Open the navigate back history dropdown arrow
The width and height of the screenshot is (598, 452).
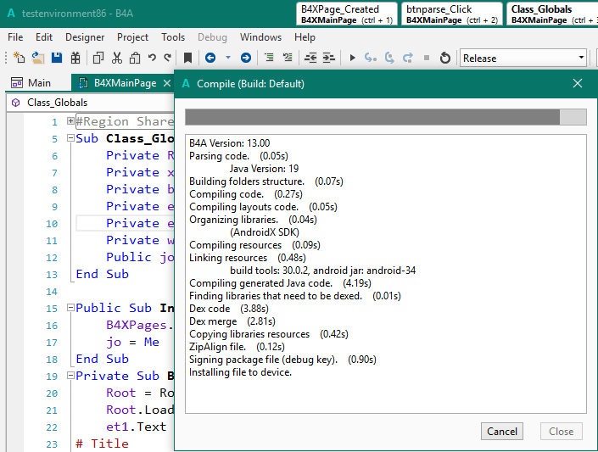[x=228, y=58]
